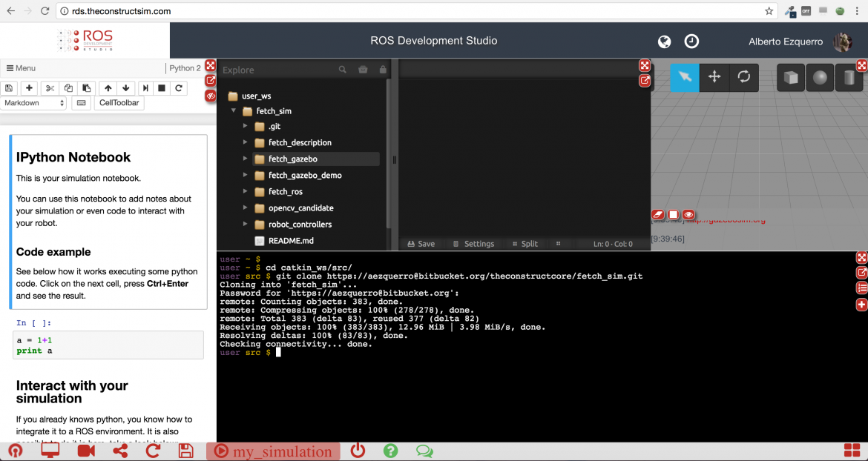868x461 pixels.
Task: Expand the fetch_description folder
Action: (246, 142)
